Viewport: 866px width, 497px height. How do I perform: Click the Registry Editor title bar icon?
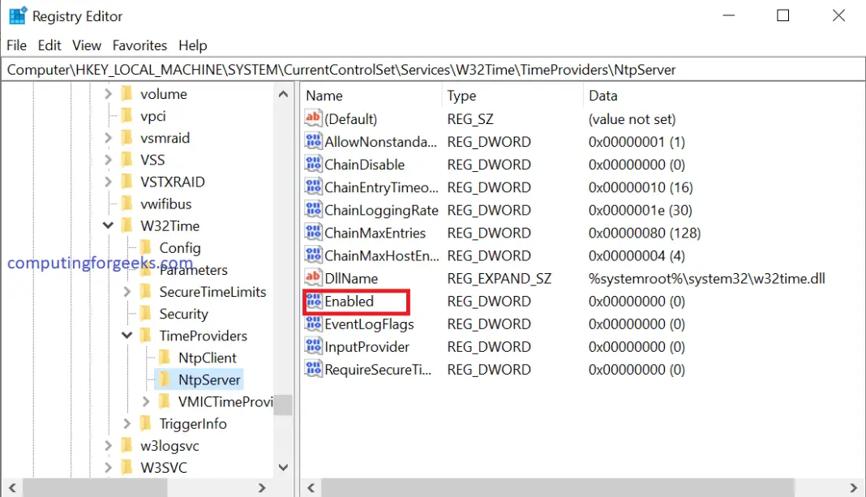pos(18,15)
